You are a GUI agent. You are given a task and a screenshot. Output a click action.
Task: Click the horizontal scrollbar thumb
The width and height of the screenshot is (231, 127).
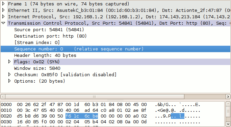95,97
